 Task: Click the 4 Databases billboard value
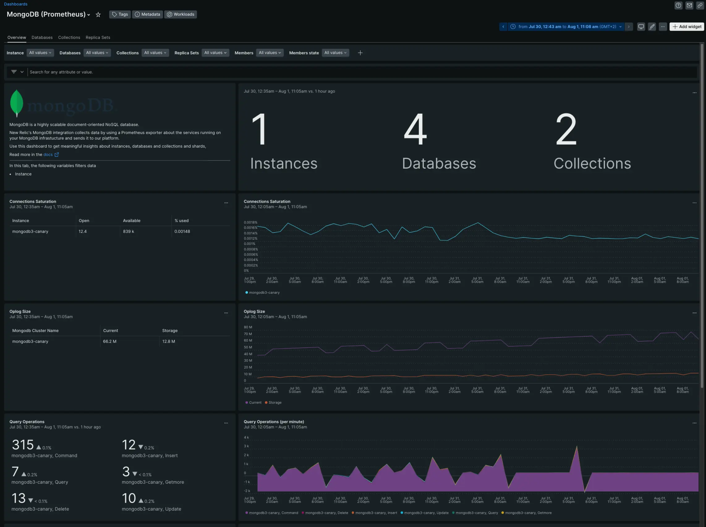(415, 129)
